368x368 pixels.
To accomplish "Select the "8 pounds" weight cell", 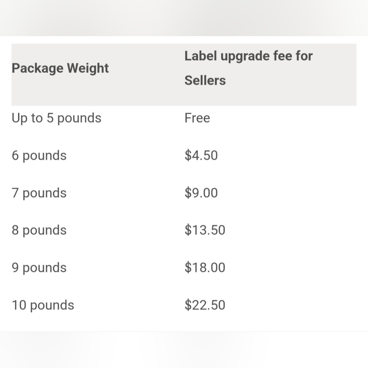I will pyautogui.click(x=39, y=230).
